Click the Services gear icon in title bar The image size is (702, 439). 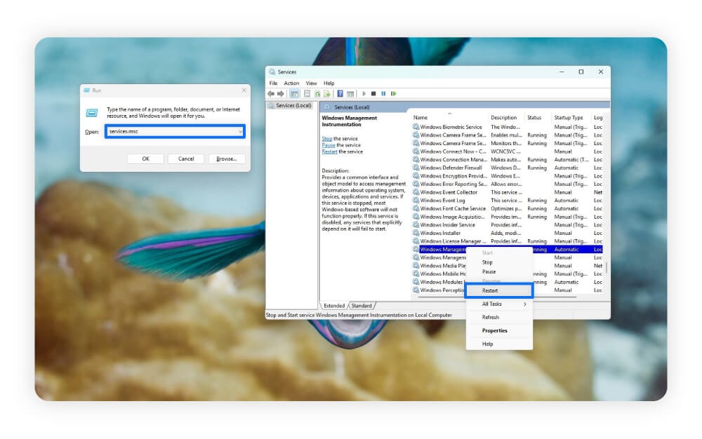tap(272, 72)
